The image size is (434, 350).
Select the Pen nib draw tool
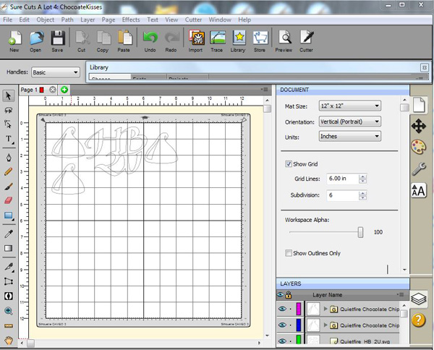[9, 158]
